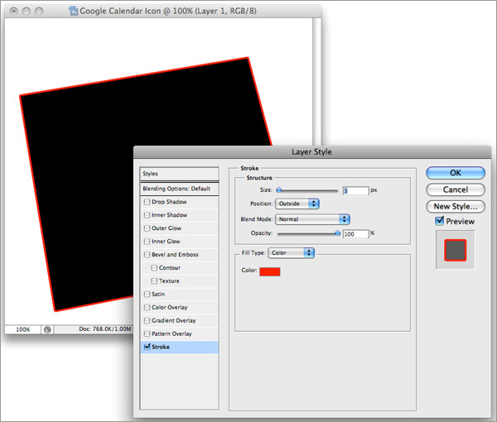
Task: Select the Bevel and Emboss label
Action: pyautogui.click(x=175, y=255)
